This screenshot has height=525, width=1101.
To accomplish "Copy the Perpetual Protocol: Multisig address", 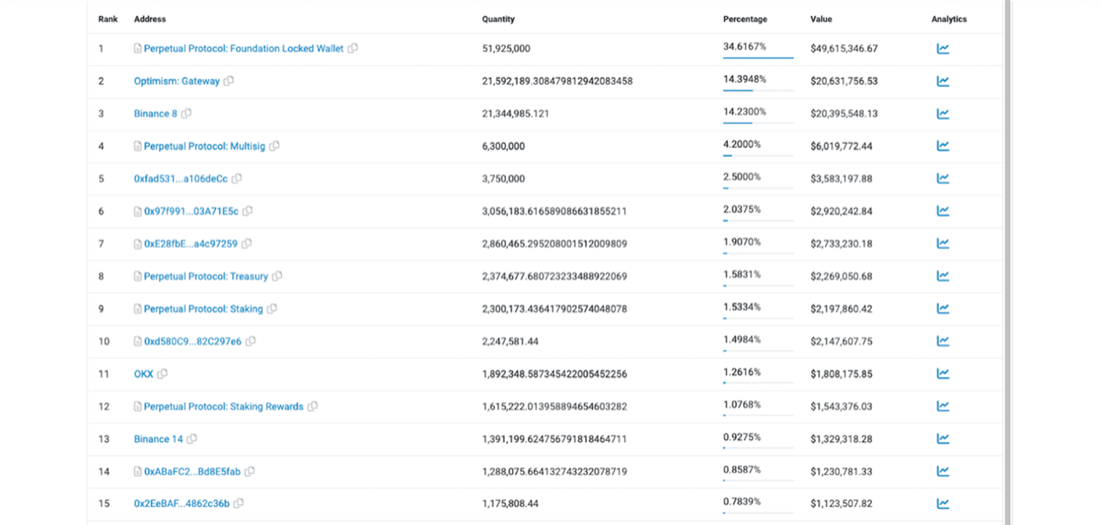I will click(x=274, y=146).
